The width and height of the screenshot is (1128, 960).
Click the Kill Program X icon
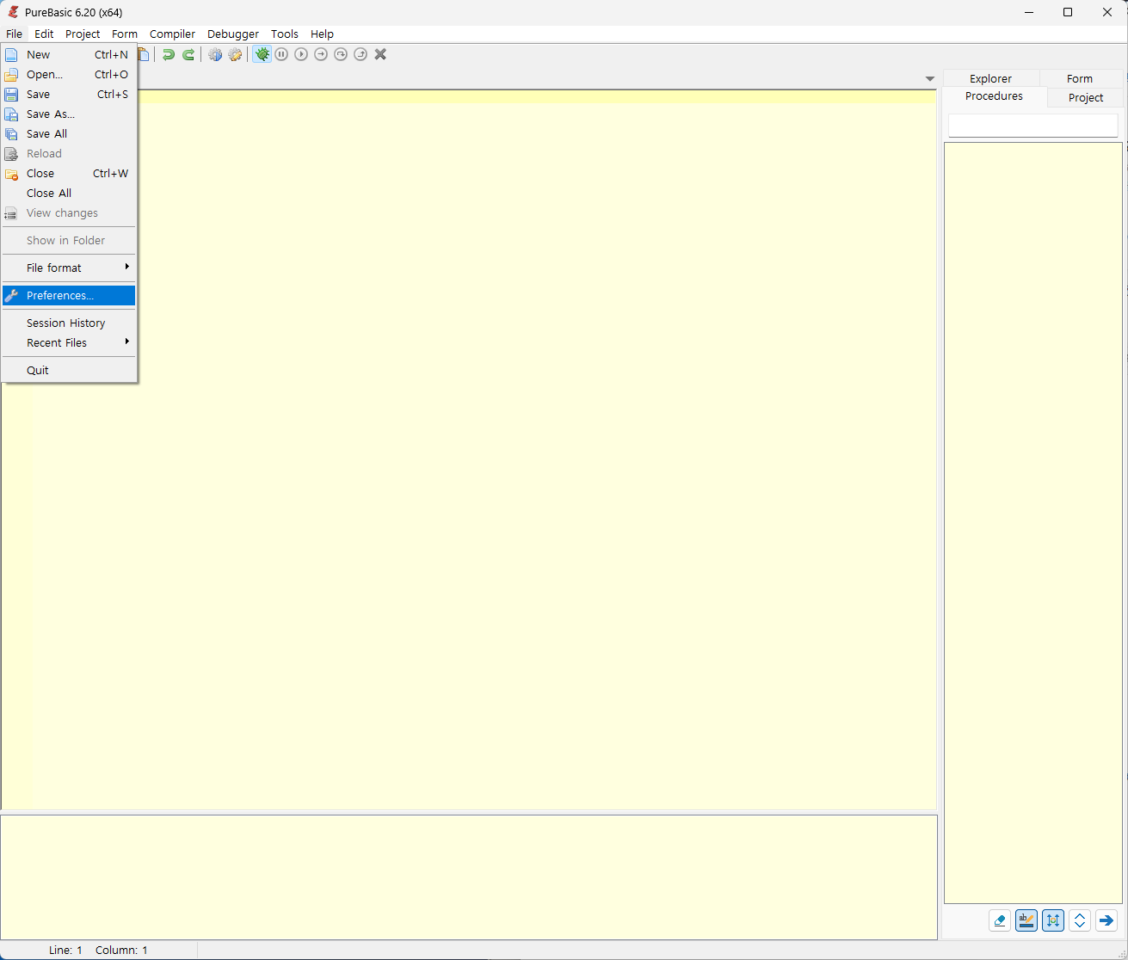[x=380, y=54]
